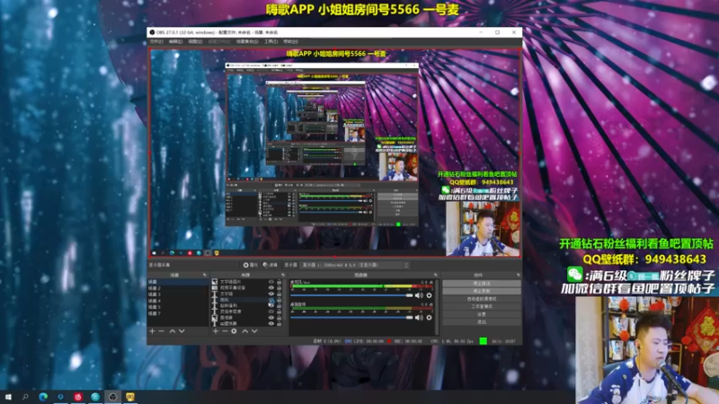Remove selected scene with the minus icon
Screen dimensions: 719x404
pos(162,331)
